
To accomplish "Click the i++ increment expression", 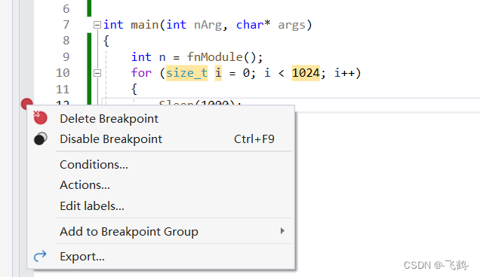I will [x=344, y=73].
